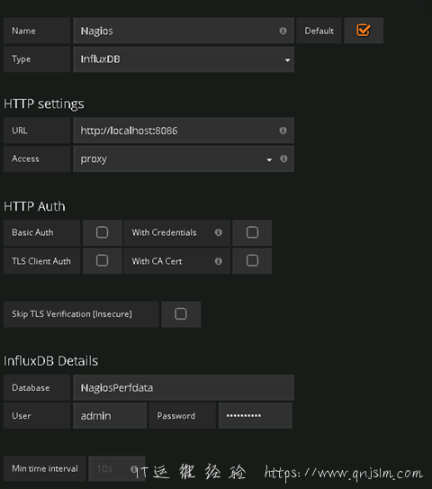Click the HTTP Auth heading
The image size is (432, 489).
pyautogui.click(x=34, y=206)
